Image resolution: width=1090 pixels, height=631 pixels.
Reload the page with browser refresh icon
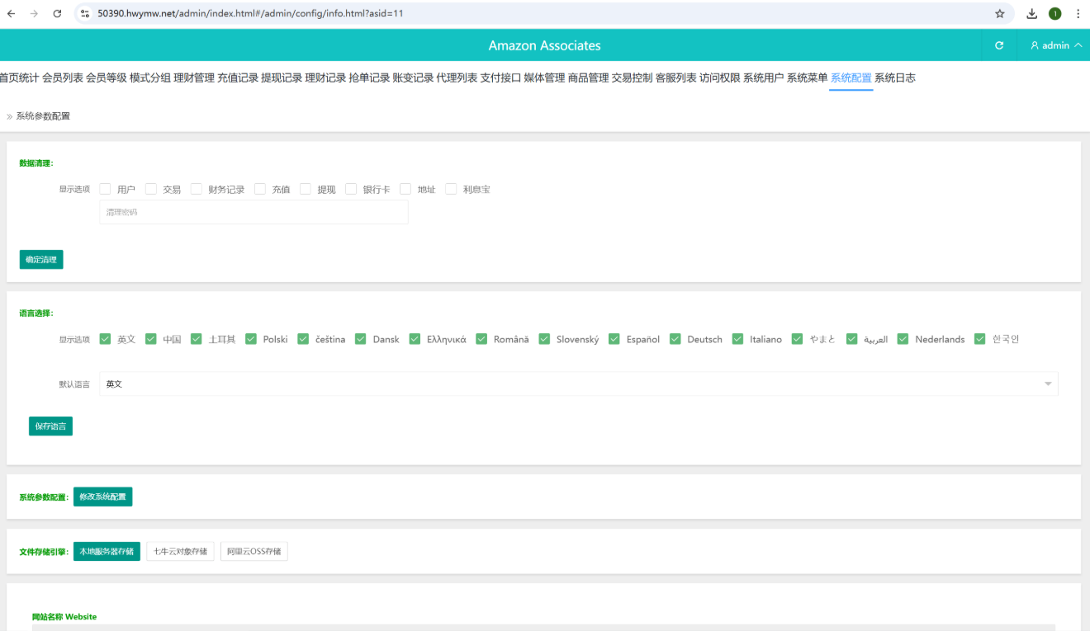(57, 13)
